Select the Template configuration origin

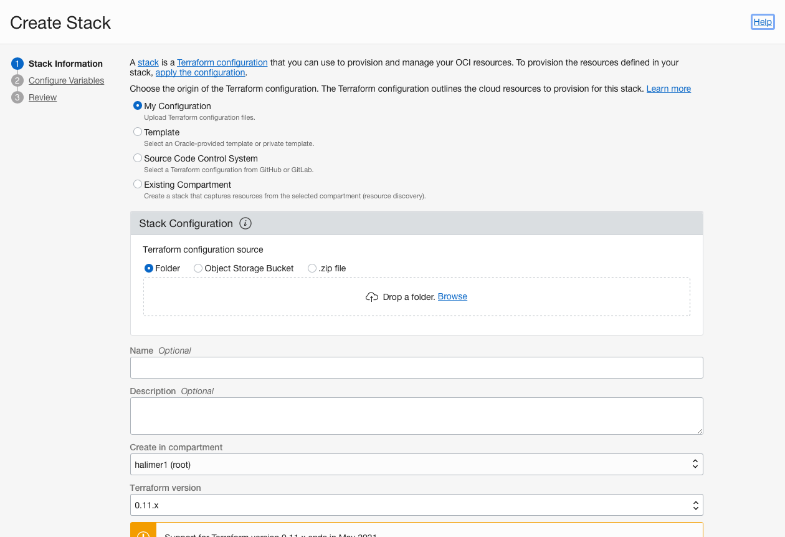tap(137, 132)
